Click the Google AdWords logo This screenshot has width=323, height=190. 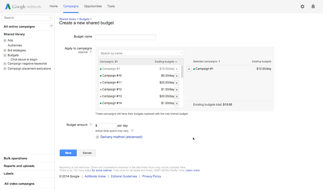click(x=23, y=6)
